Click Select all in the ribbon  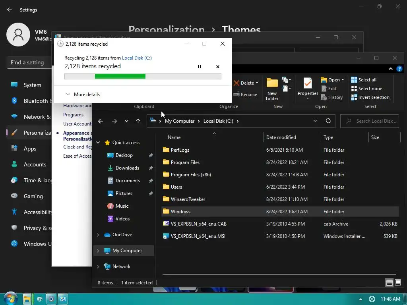click(364, 80)
